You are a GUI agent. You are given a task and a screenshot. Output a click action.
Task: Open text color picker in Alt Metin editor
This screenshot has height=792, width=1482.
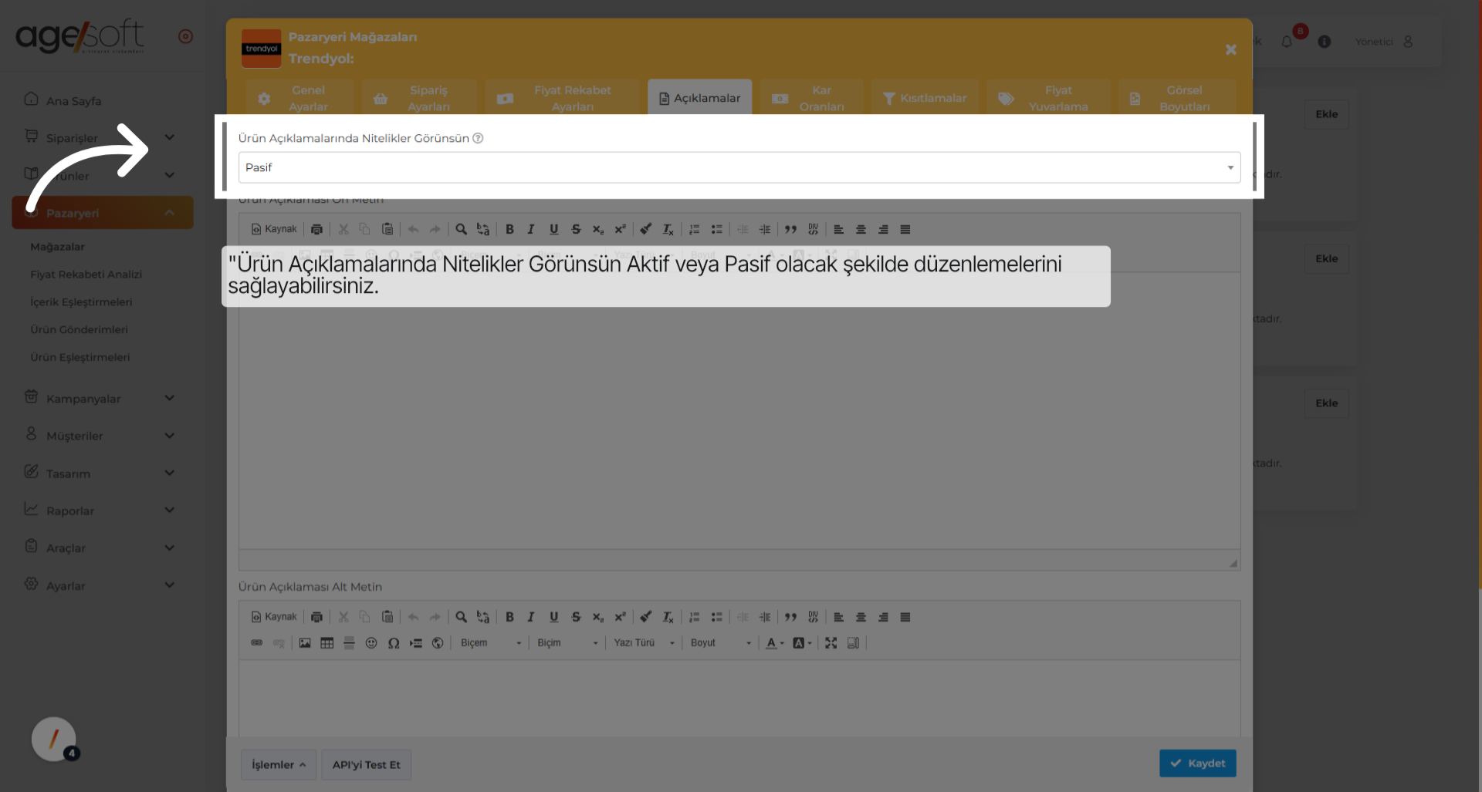775,642
